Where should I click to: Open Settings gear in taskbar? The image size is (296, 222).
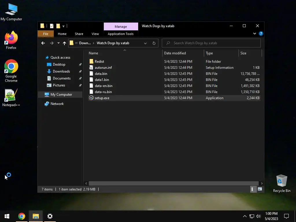point(50,216)
